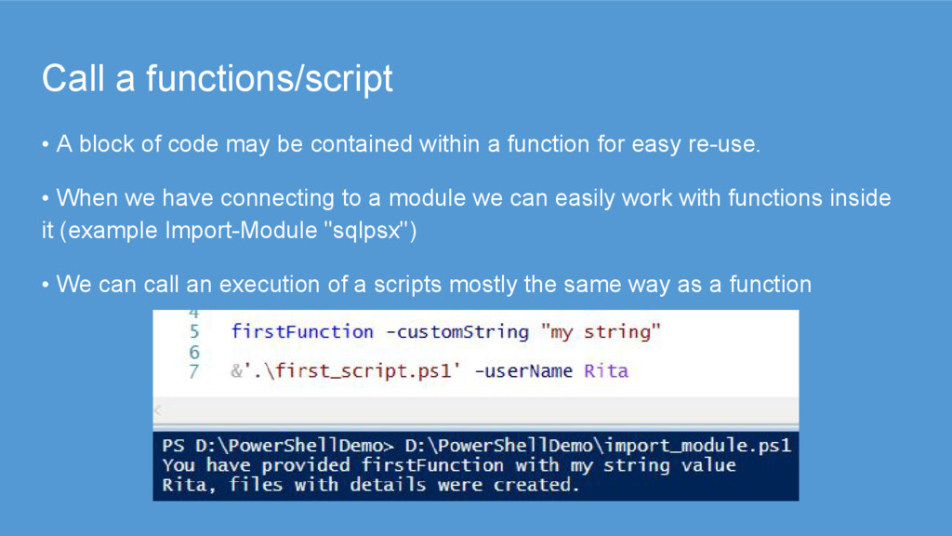Click the slide title 'Call a functions/script'

(217, 80)
